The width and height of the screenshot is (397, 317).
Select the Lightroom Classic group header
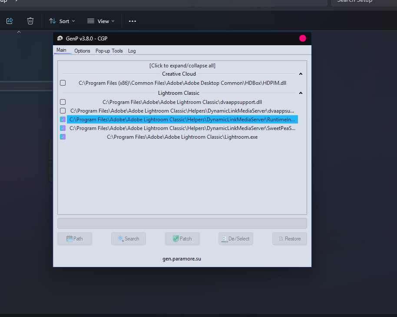coord(179,93)
